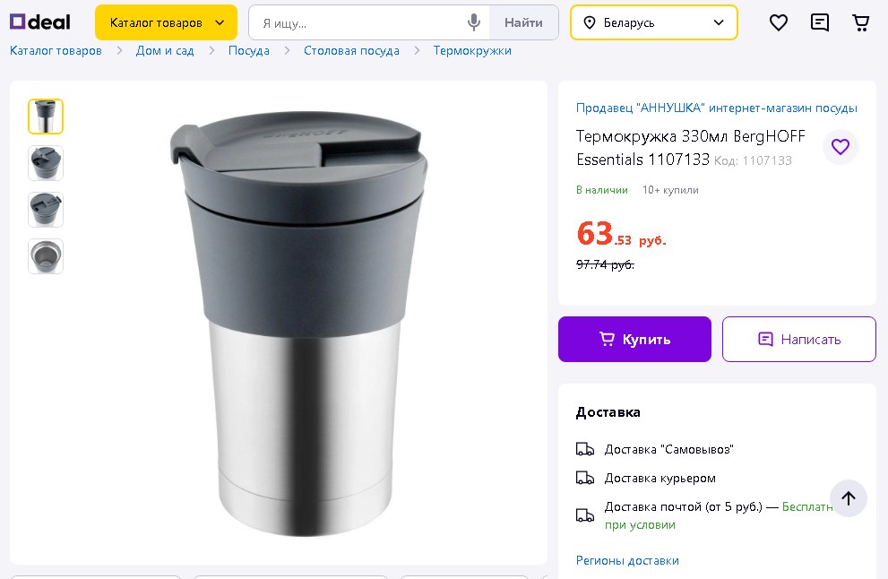Click the microphone voice search icon
The height and width of the screenshot is (579, 888).
473,22
